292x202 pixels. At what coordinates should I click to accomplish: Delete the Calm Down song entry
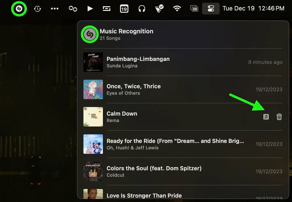(x=279, y=117)
